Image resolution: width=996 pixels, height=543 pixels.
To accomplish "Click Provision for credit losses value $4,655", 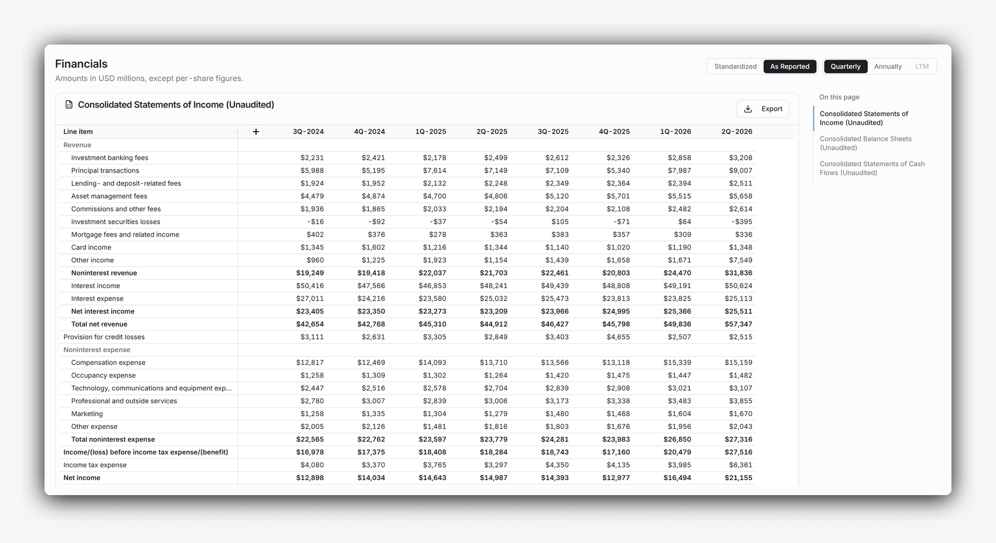I will (x=618, y=337).
